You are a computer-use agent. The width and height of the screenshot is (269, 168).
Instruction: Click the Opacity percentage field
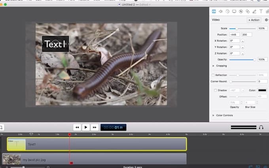tap(262, 59)
